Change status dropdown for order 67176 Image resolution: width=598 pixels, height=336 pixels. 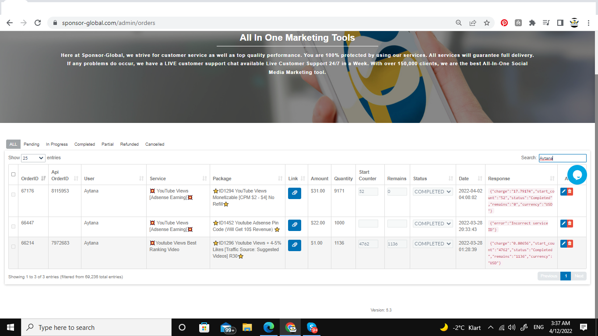click(x=433, y=192)
